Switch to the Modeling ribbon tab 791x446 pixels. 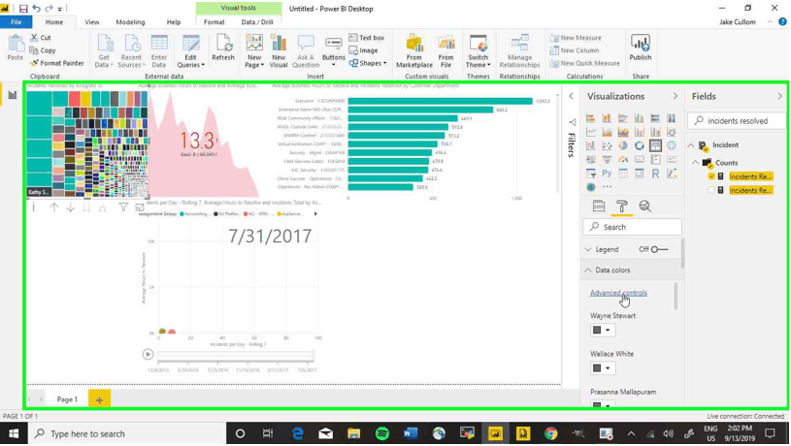[x=130, y=22]
